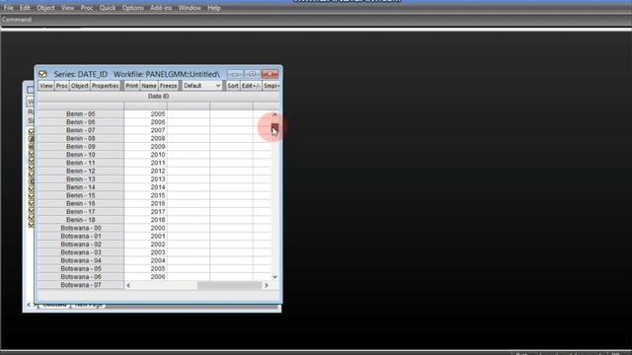632x355 pixels.
Task: Click the horizontal scrollbar left arrow
Action: (x=128, y=285)
